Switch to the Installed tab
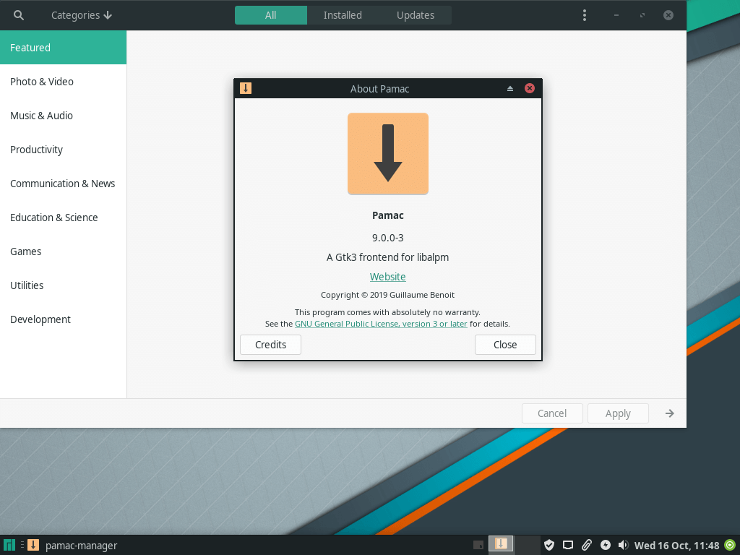Viewport: 740px width, 555px height. [343, 15]
